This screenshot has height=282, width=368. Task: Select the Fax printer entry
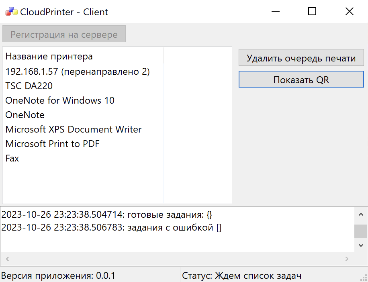pyautogui.click(x=12, y=158)
